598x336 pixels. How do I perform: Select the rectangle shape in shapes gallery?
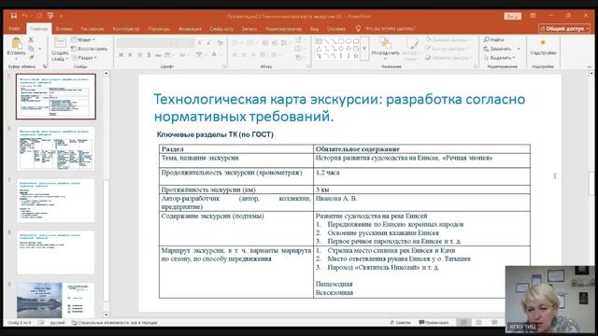point(341,41)
